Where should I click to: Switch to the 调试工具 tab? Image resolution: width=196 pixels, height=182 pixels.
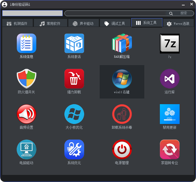coord(115,23)
